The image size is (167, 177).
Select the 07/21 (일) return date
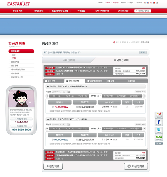(134, 129)
